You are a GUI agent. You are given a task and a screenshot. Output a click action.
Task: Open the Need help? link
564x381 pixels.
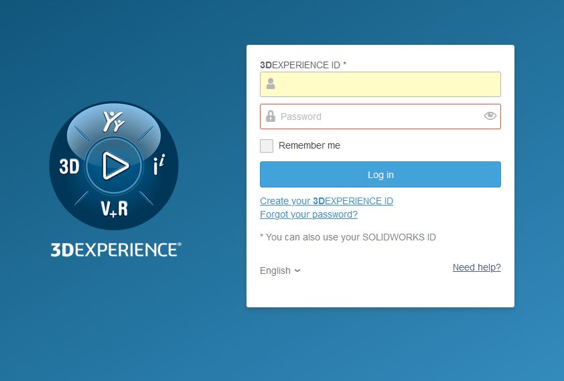pyautogui.click(x=476, y=267)
